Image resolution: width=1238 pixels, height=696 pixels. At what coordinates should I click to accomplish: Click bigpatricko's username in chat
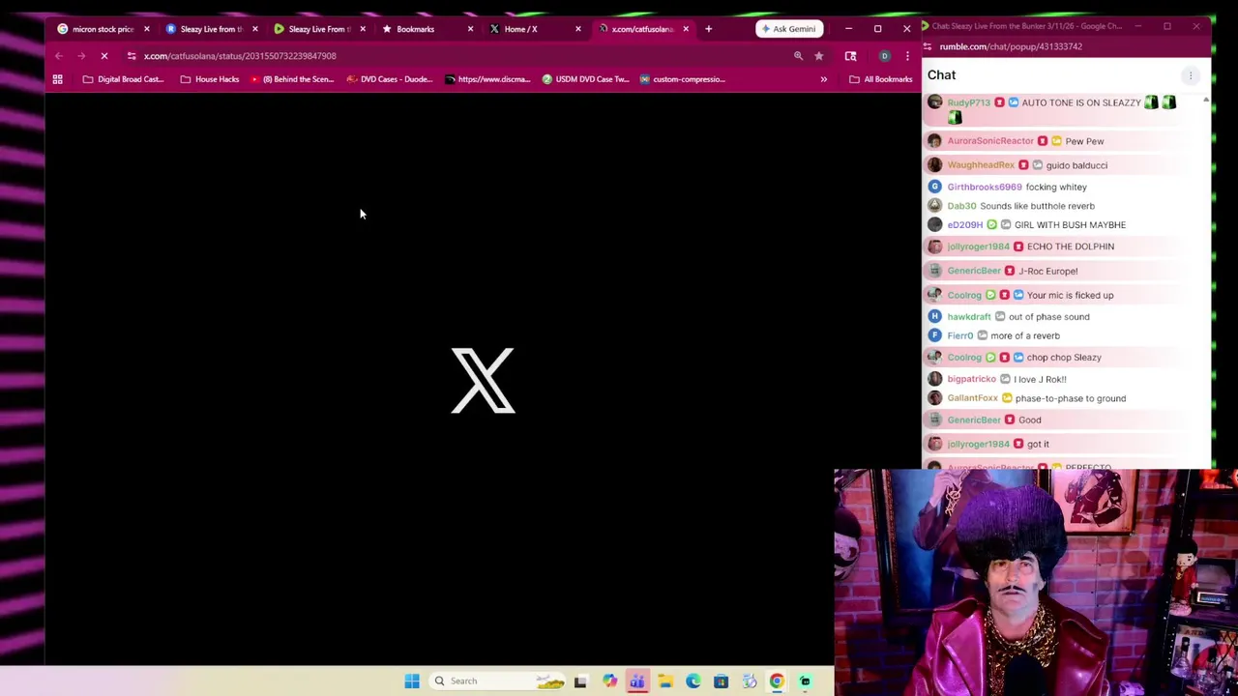pos(972,379)
